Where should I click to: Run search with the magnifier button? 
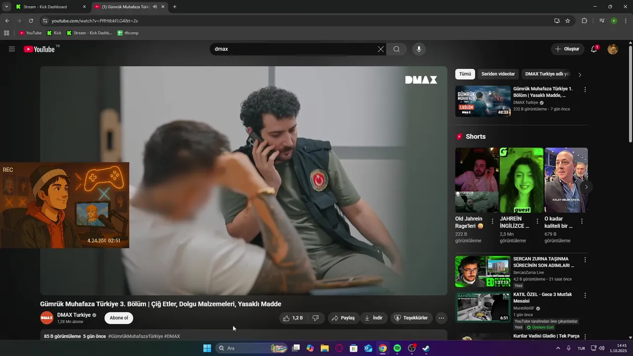pyautogui.click(x=397, y=49)
